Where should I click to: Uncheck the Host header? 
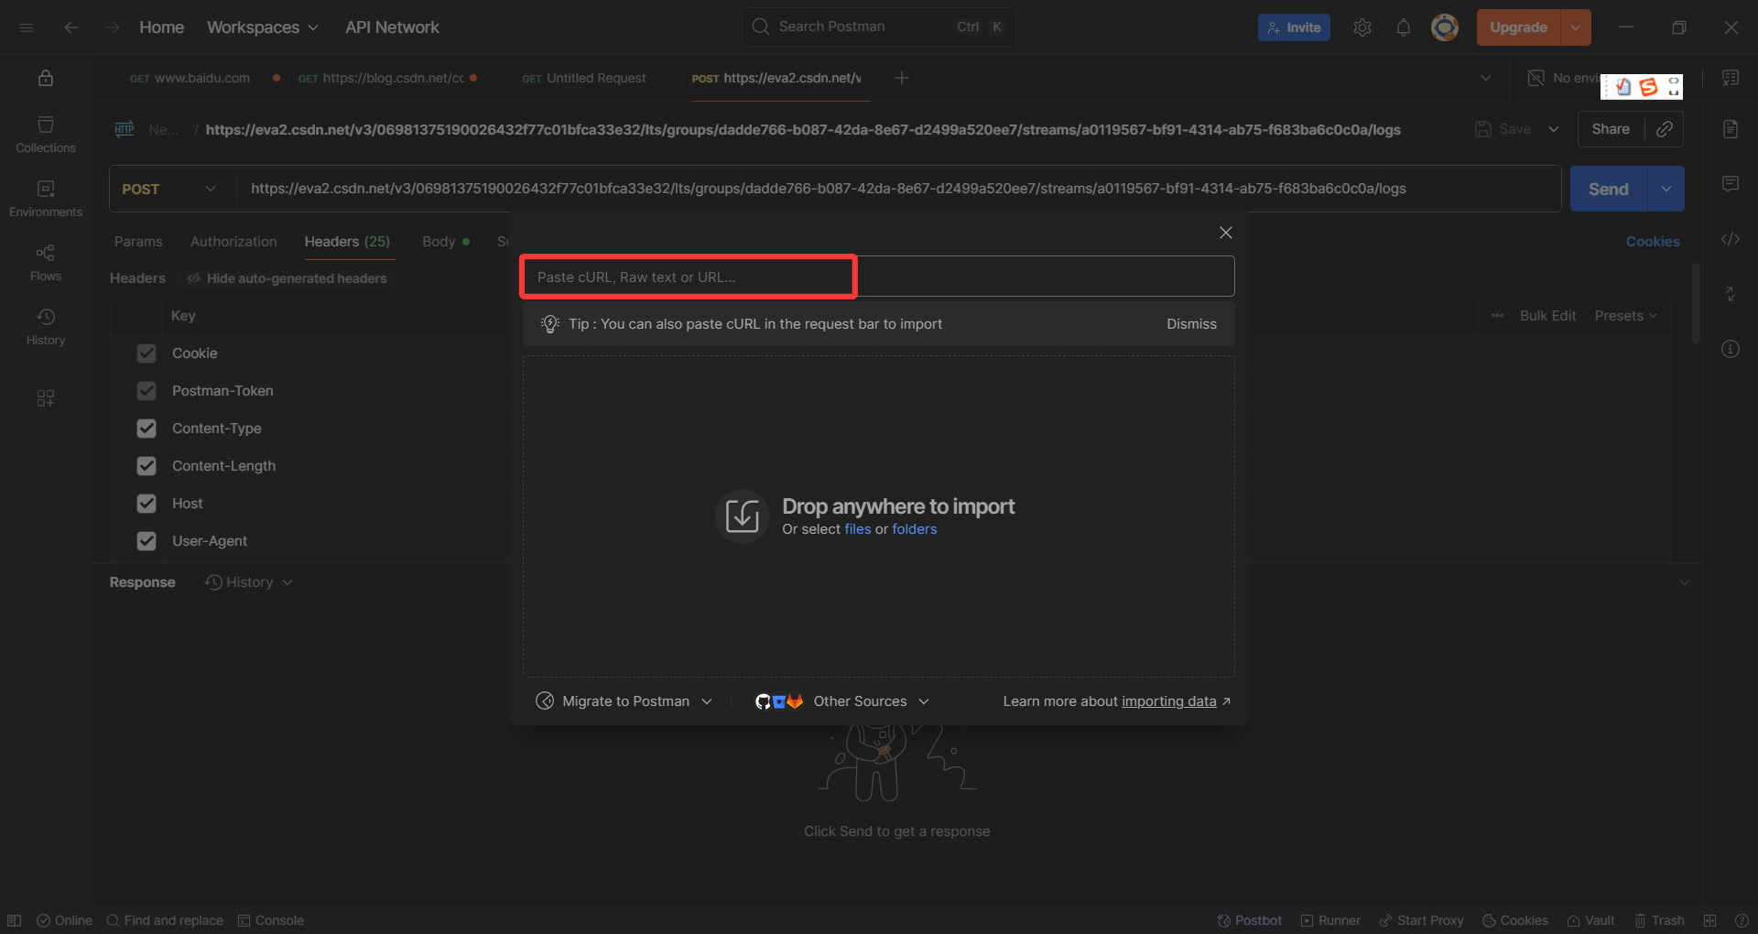pos(146,504)
